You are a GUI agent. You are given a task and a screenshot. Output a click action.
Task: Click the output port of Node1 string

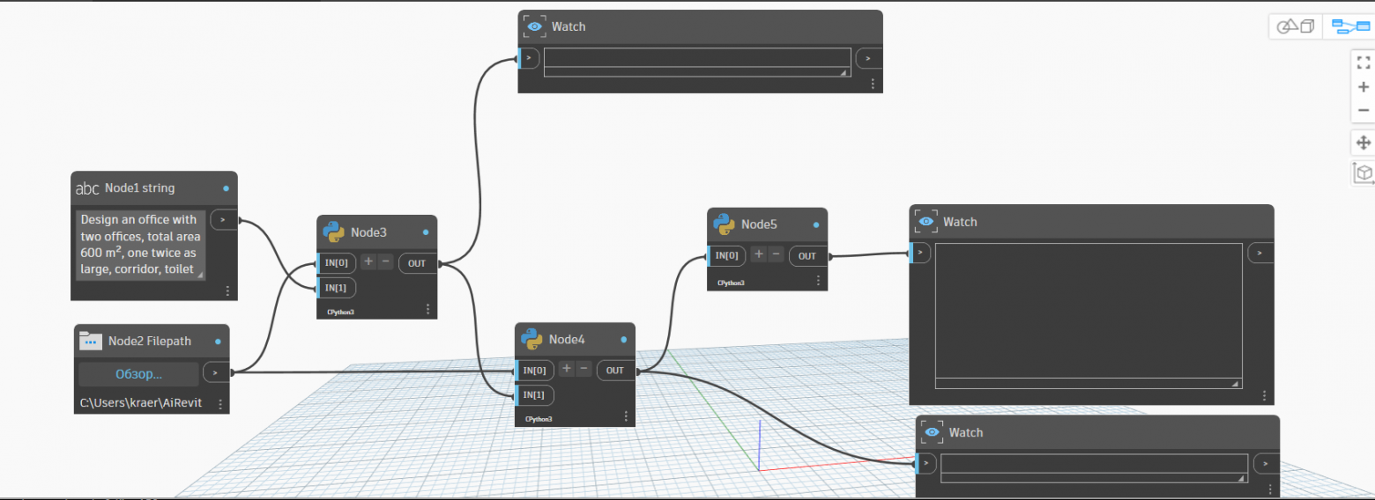pos(224,219)
